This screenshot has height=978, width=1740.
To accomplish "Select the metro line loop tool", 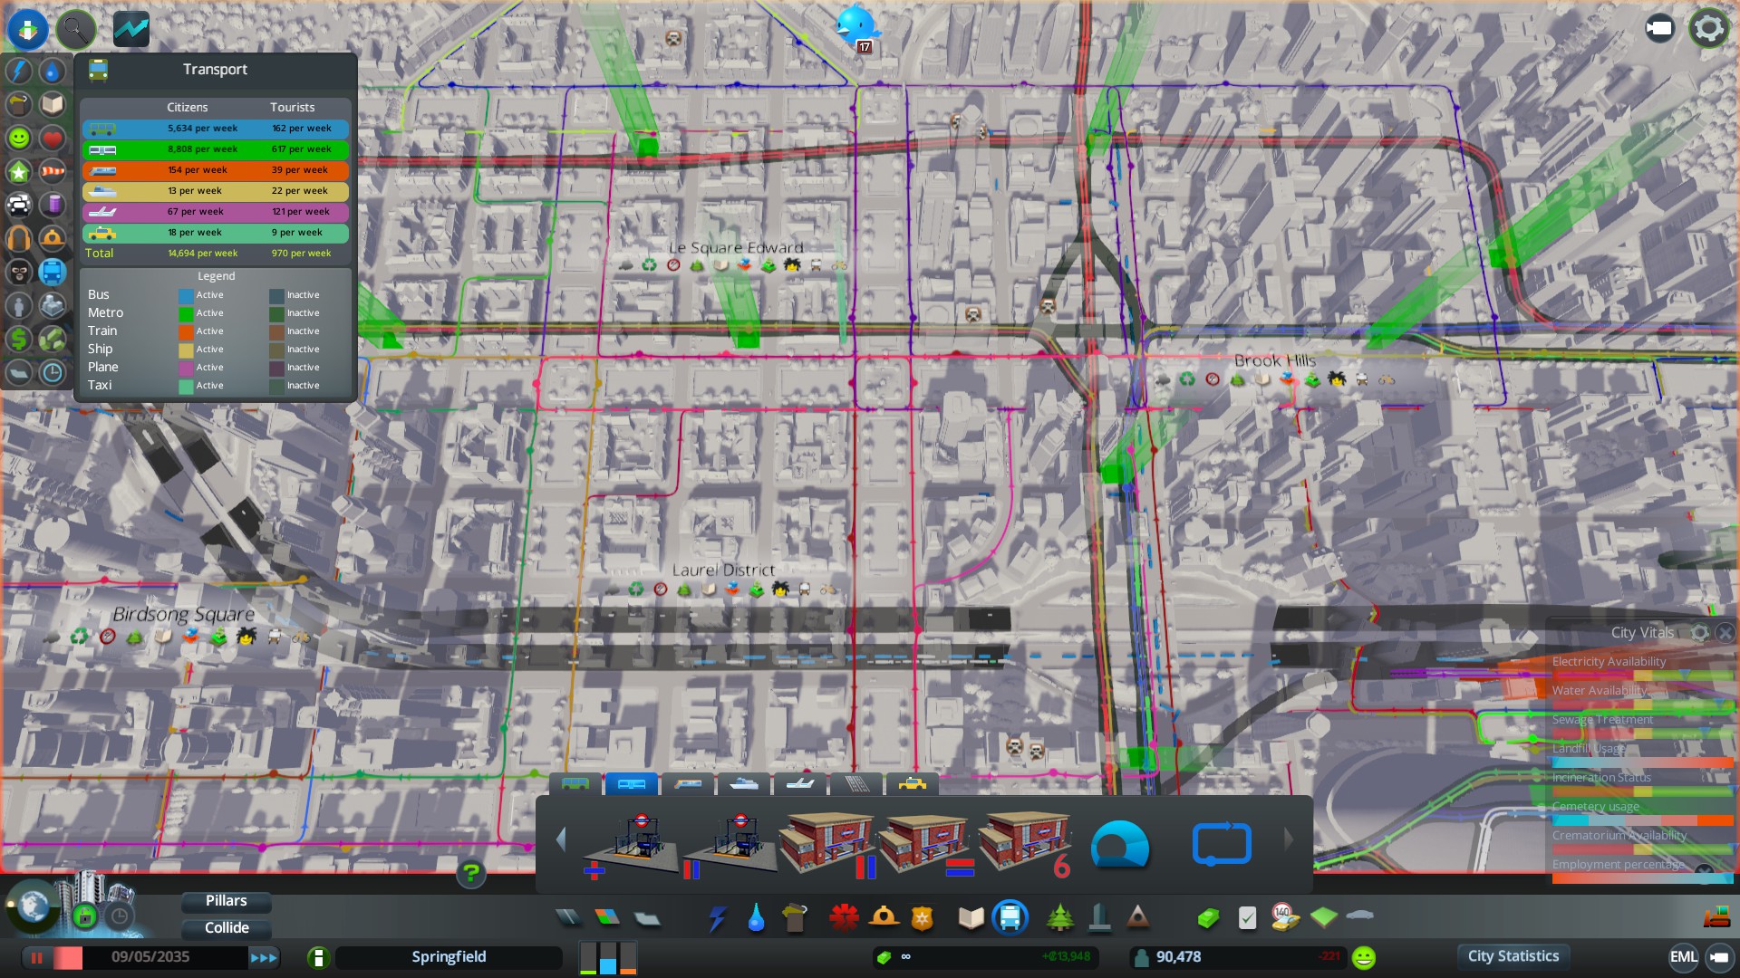I will point(1222,844).
